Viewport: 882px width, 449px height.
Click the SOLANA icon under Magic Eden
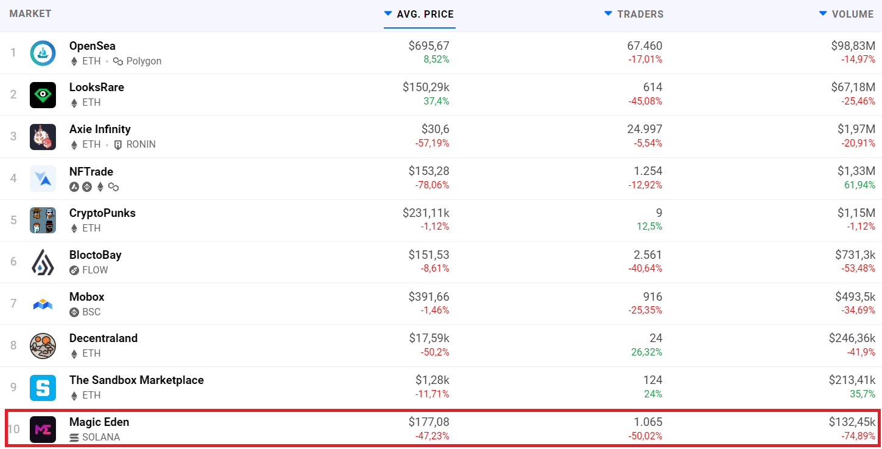(x=74, y=437)
